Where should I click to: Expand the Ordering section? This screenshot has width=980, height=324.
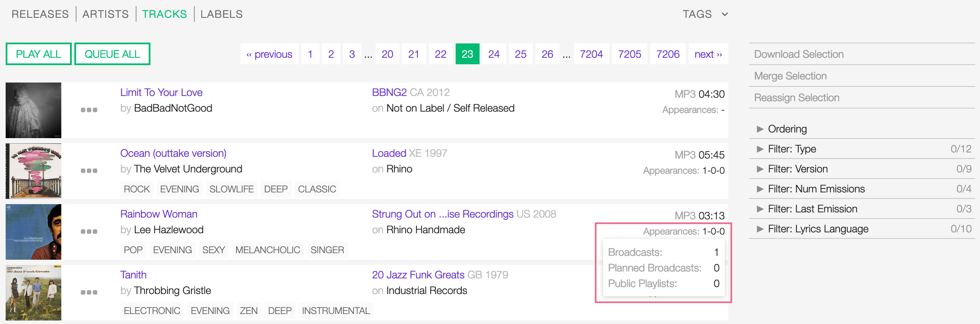tap(862, 129)
